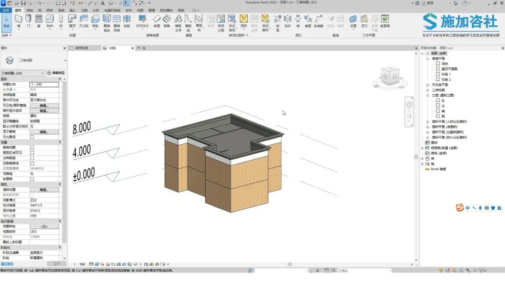This screenshot has width=505, height=284.
Task: Switch to the 插入 ribbon tab
Action: click(73, 10)
